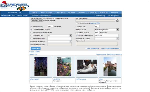150x92 pixels.
Task: Click 'Сброс параметров' link
Action: click(x=92, y=48)
